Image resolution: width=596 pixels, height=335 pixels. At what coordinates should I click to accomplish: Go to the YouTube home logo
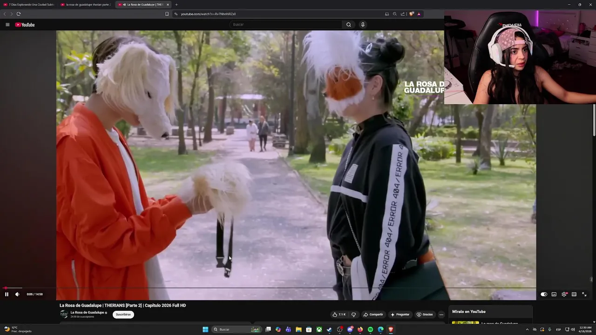25,25
